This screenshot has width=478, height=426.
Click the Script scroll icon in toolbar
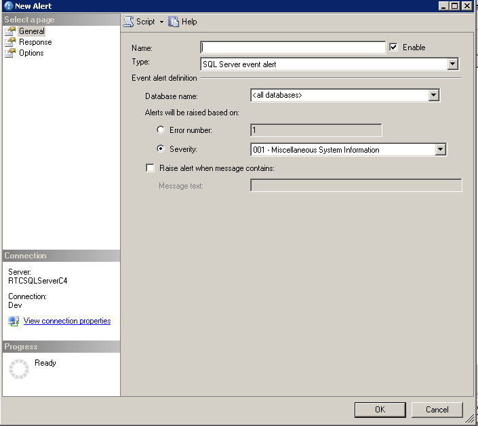pyautogui.click(x=128, y=22)
